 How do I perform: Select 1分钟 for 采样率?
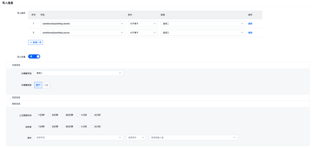(x=39, y=127)
